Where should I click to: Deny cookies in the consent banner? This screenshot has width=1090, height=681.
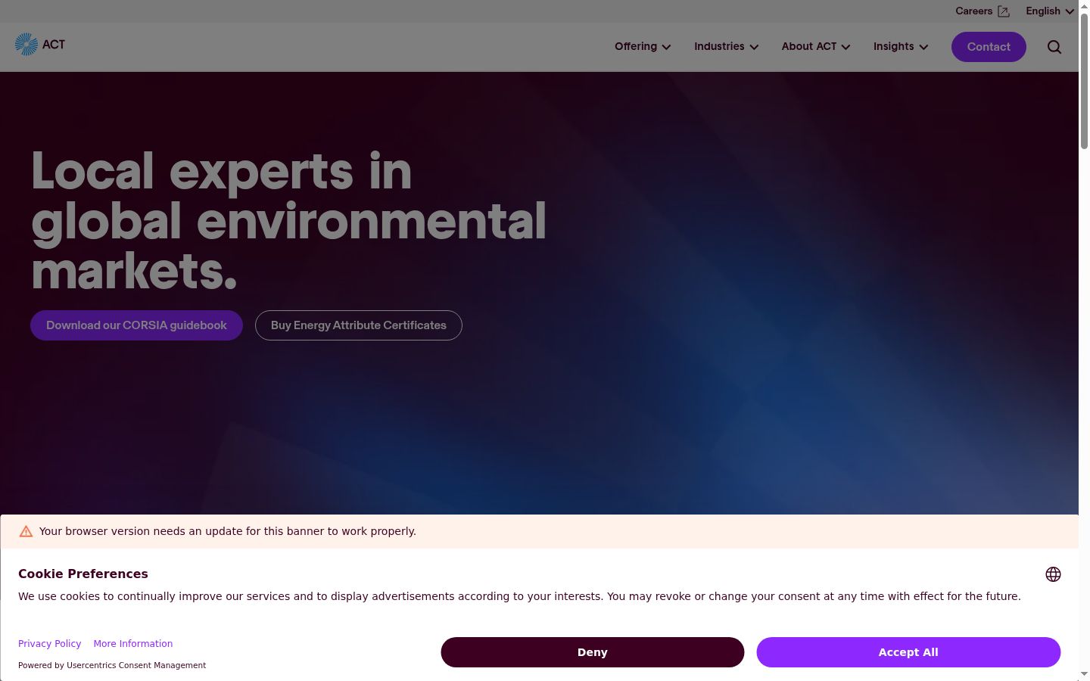[593, 652]
